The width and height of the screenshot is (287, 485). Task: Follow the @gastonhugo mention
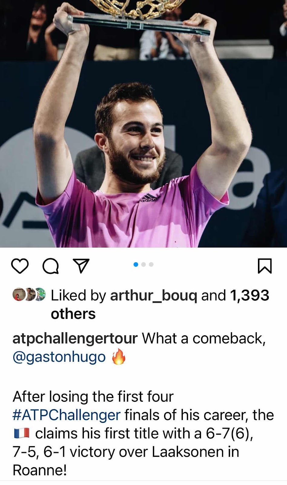click(x=59, y=357)
